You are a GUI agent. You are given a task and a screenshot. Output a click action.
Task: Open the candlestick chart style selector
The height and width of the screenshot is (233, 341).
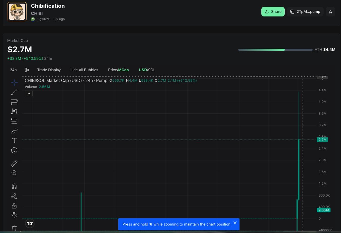pyautogui.click(x=27, y=70)
